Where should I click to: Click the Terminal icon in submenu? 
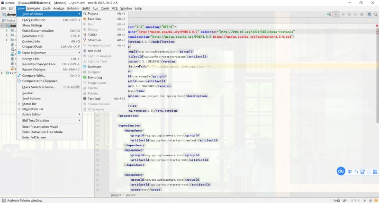[85, 98]
